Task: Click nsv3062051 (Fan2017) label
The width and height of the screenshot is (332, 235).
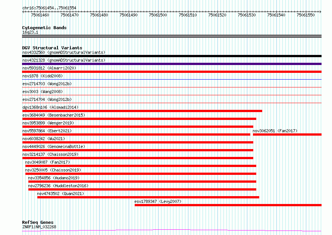Action: (275, 131)
